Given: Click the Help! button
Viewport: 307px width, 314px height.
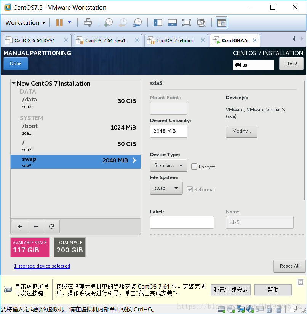Looking at the screenshot, I should [291, 63].
